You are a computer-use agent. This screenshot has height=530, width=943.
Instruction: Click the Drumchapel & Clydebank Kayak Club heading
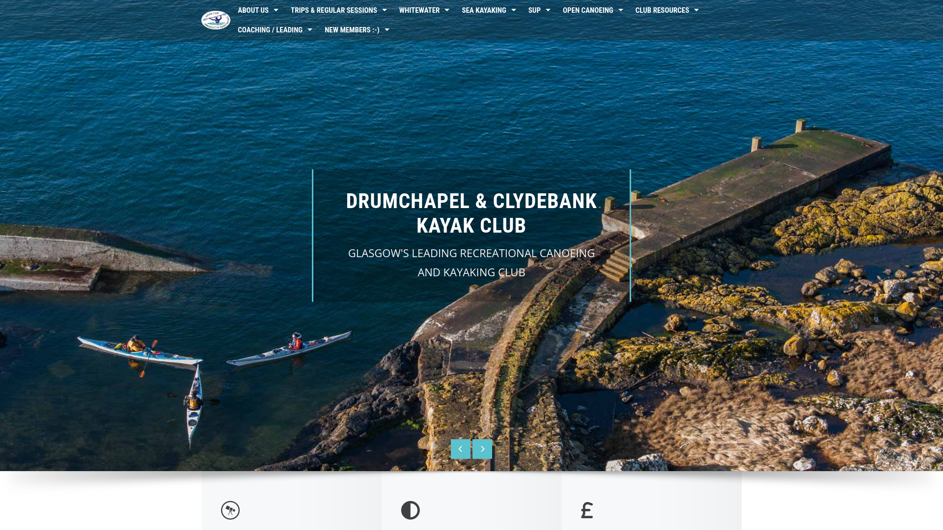[x=471, y=213]
